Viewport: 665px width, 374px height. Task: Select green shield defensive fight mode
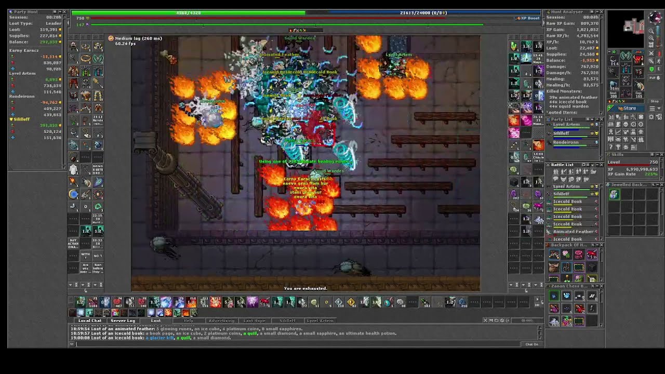(651, 69)
